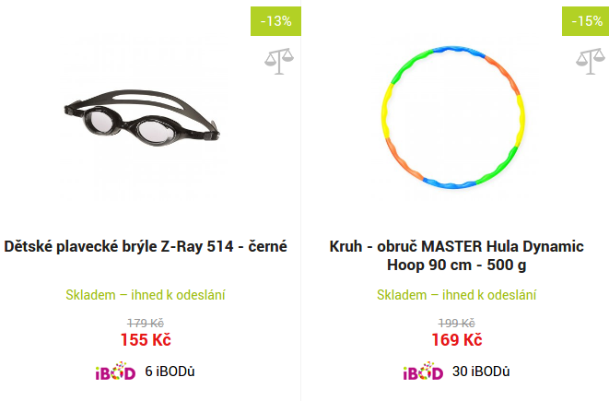
Task: Click the crossed-out 179 Kč price
Action: pos(146,323)
